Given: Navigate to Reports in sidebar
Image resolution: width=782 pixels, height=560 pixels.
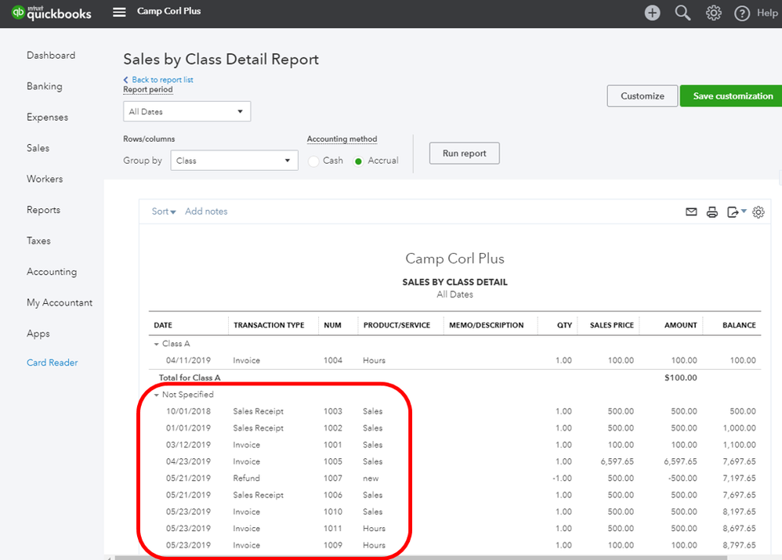Looking at the screenshot, I should 43,210.
